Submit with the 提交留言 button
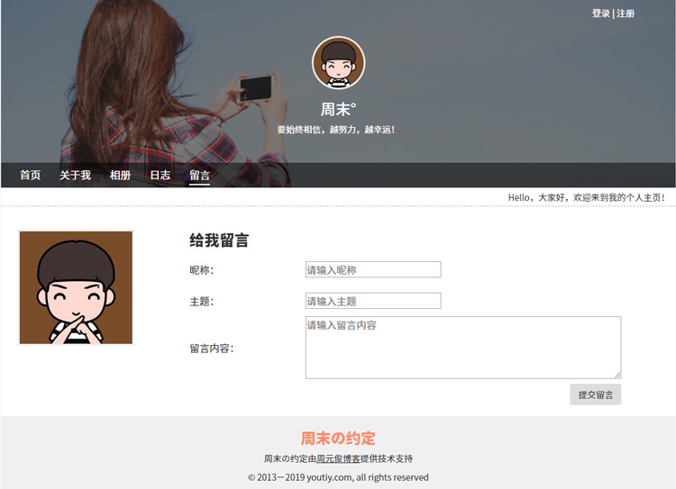The width and height of the screenshot is (676, 489). pyautogui.click(x=596, y=394)
